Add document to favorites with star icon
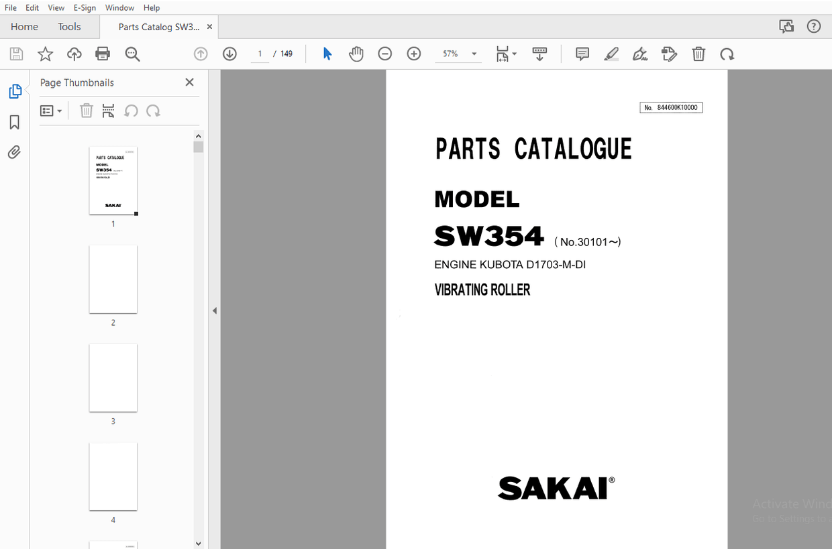This screenshot has width=832, height=549. click(44, 54)
